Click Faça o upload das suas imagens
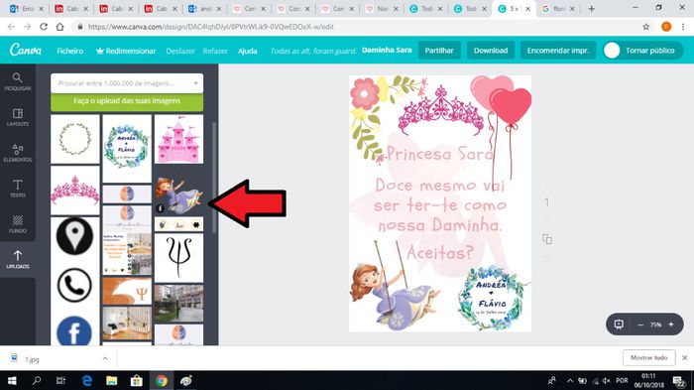This screenshot has height=390, width=694. point(127,101)
